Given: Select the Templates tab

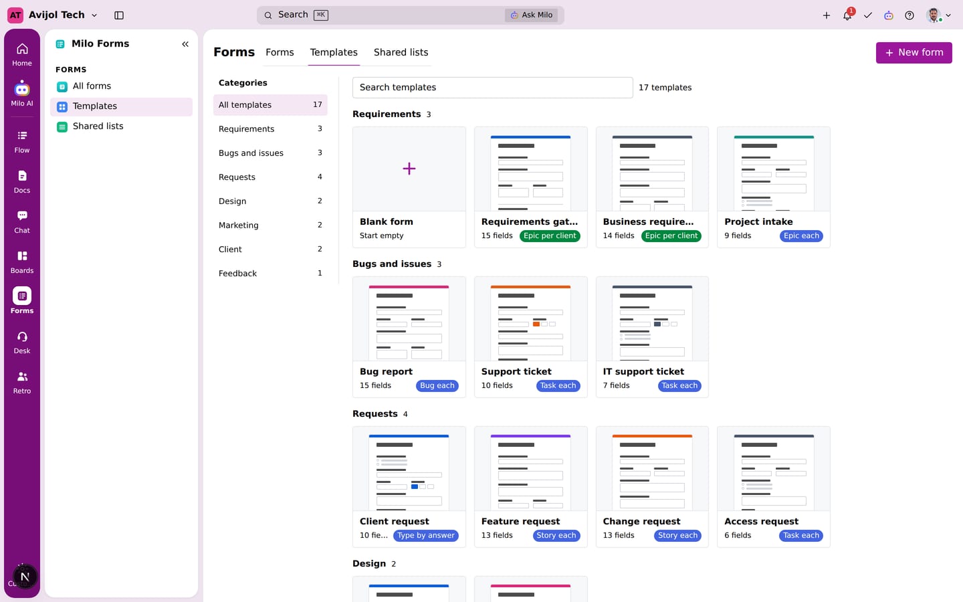Looking at the screenshot, I should (334, 52).
